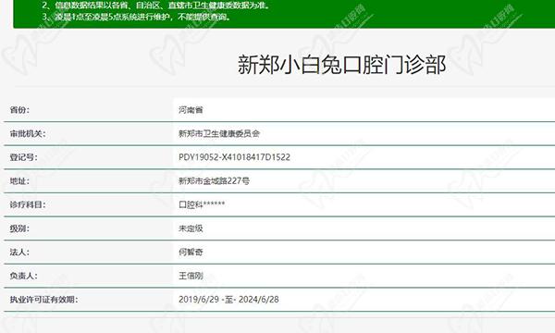Select validity period 2019/6/29 -至- 2024/6/28
Viewport: 555px width, 333px height.
(228, 300)
